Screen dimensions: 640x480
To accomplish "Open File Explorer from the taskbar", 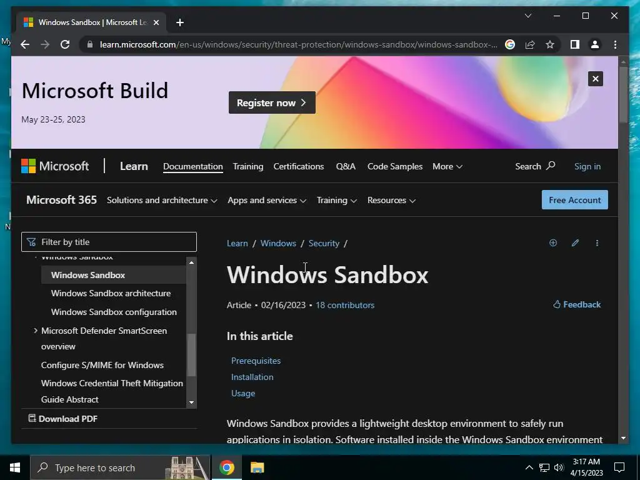I will click(x=257, y=467).
